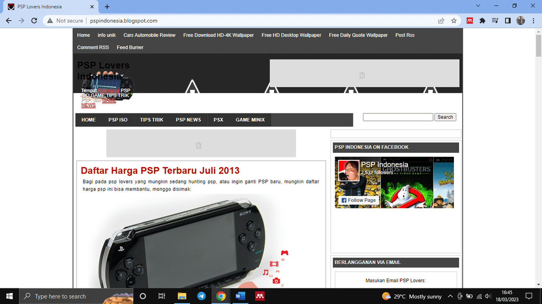Open Microsoft Word from the taskbar
This screenshot has width=542, height=304.
point(240,296)
